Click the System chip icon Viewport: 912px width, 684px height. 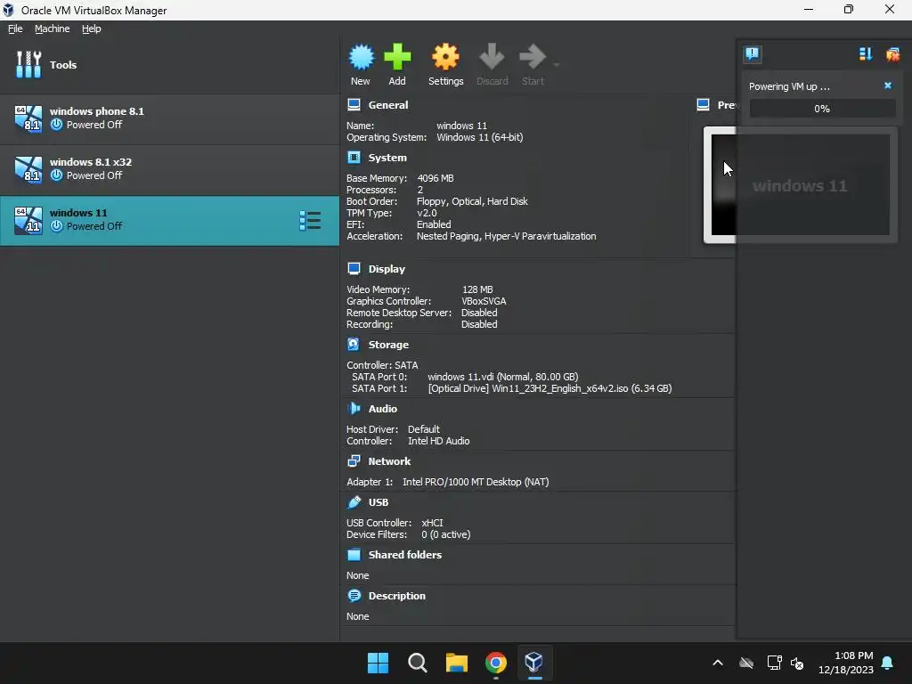[x=354, y=157]
